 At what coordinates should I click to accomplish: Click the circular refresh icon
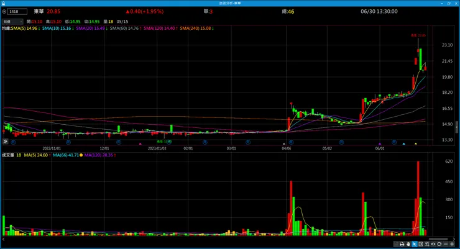coord(439,244)
